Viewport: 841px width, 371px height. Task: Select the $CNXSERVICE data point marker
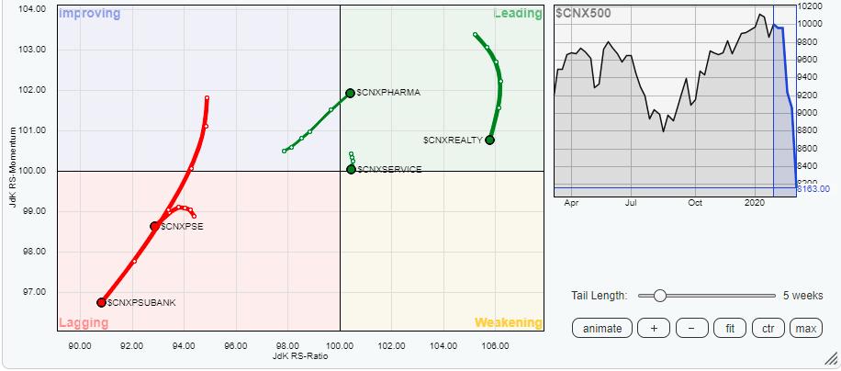tap(351, 169)
